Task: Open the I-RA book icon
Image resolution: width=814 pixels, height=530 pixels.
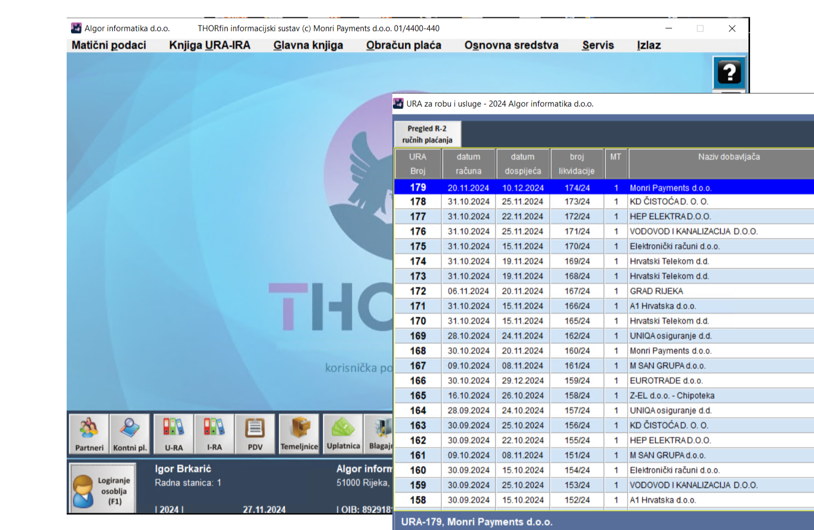Action: tap(214, 433)
